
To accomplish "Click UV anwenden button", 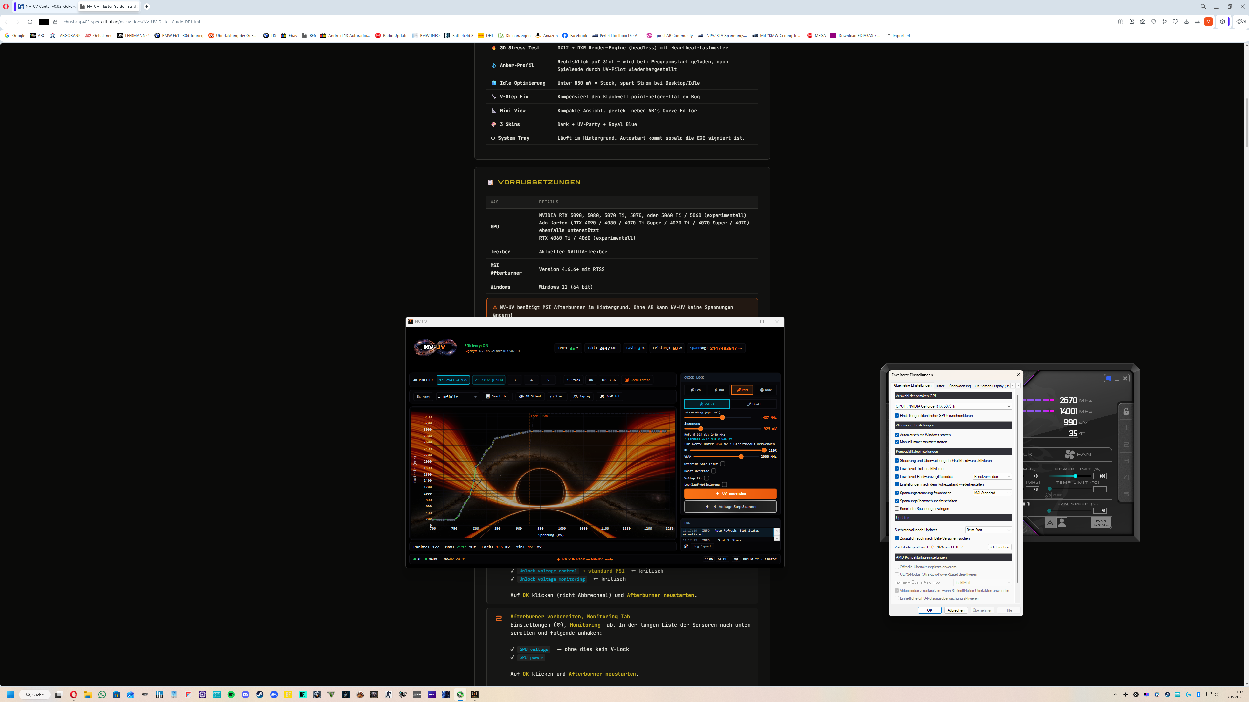I will click(x=730, y=494).
